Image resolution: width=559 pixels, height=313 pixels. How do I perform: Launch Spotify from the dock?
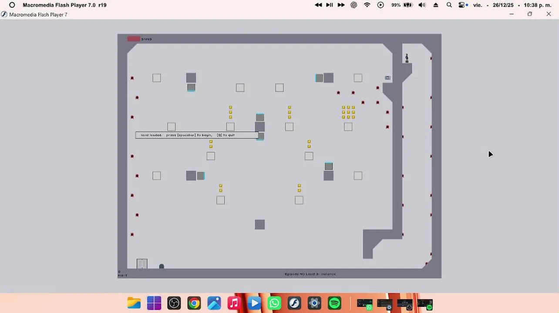click(x=334, y=303)
